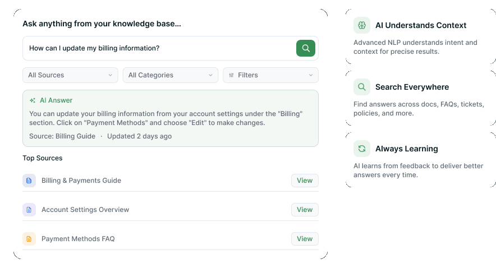
Task: Click the magnifier icon beside Search Everywhere
Action: point(362,87)
